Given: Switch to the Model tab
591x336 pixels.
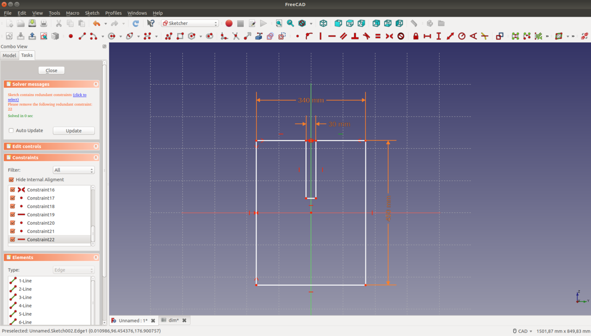Looking at the screenshot, I should click(9, 55).
